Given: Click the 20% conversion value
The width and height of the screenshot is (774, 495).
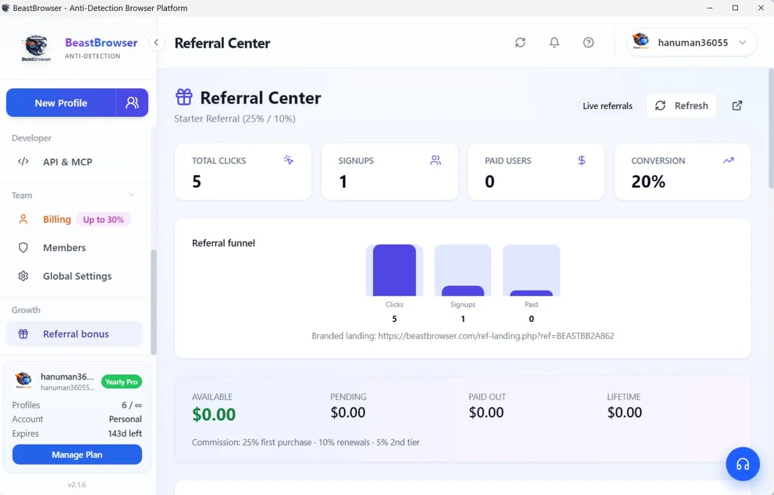Looking at the screenshot, I should [x=648, y=182].
